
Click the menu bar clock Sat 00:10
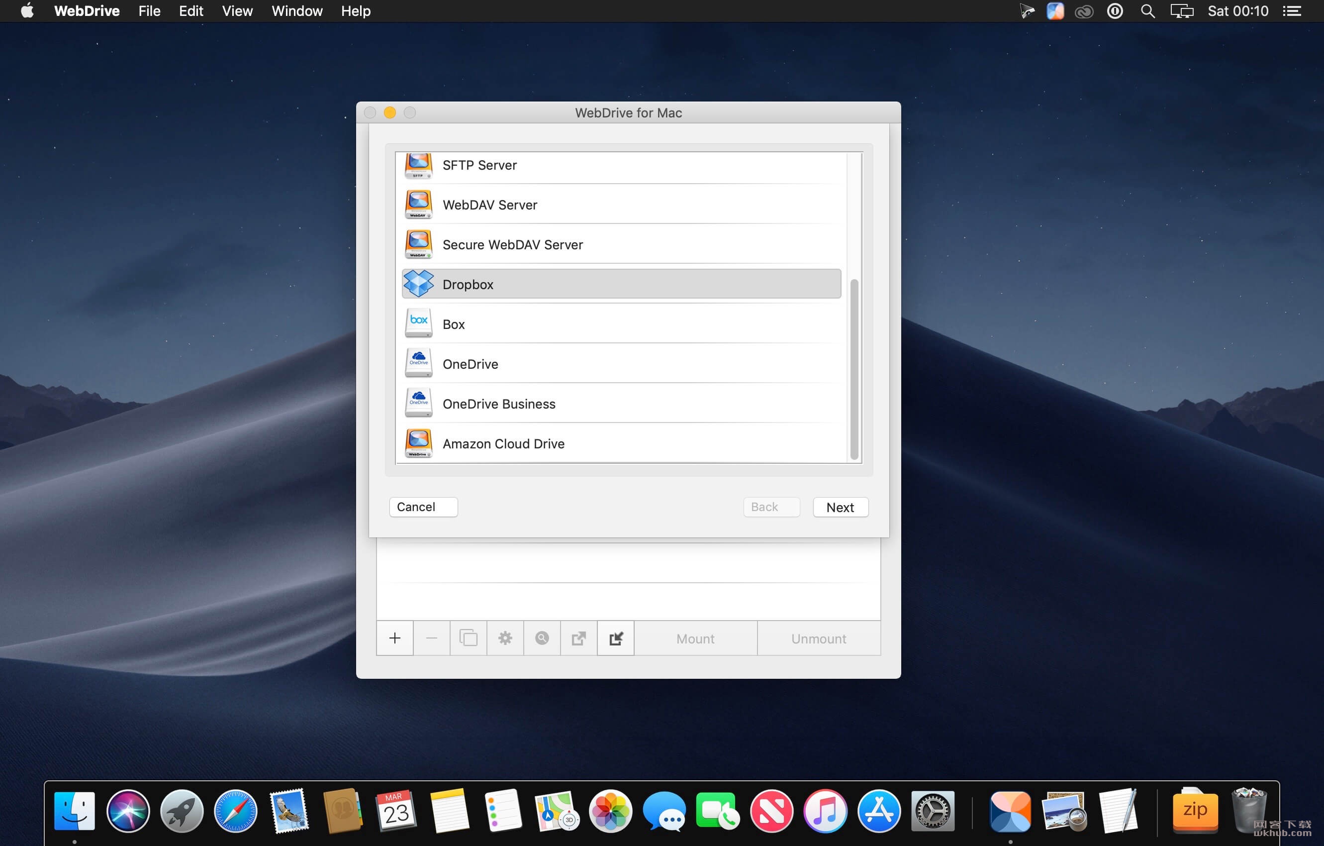point(1237,11)
